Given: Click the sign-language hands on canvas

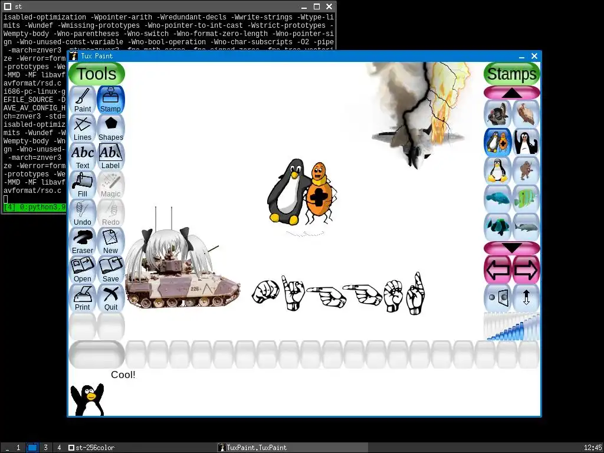Looking at the screenshot, I should pos(338,294).
